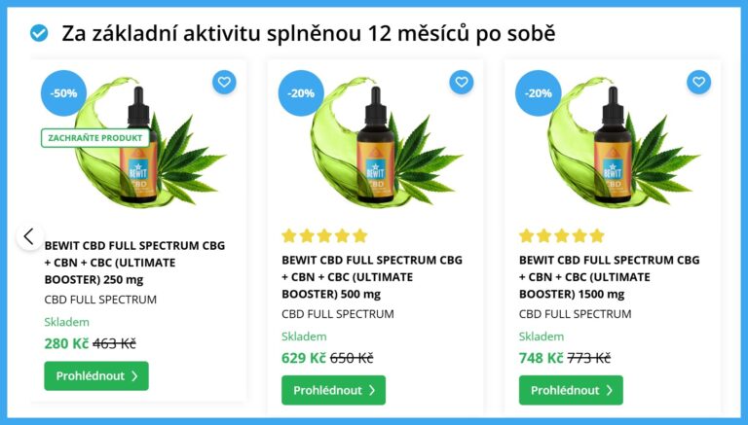Click heart icon on 500 mg product
This screenshot has height=425, width=748.
(462, 82)
